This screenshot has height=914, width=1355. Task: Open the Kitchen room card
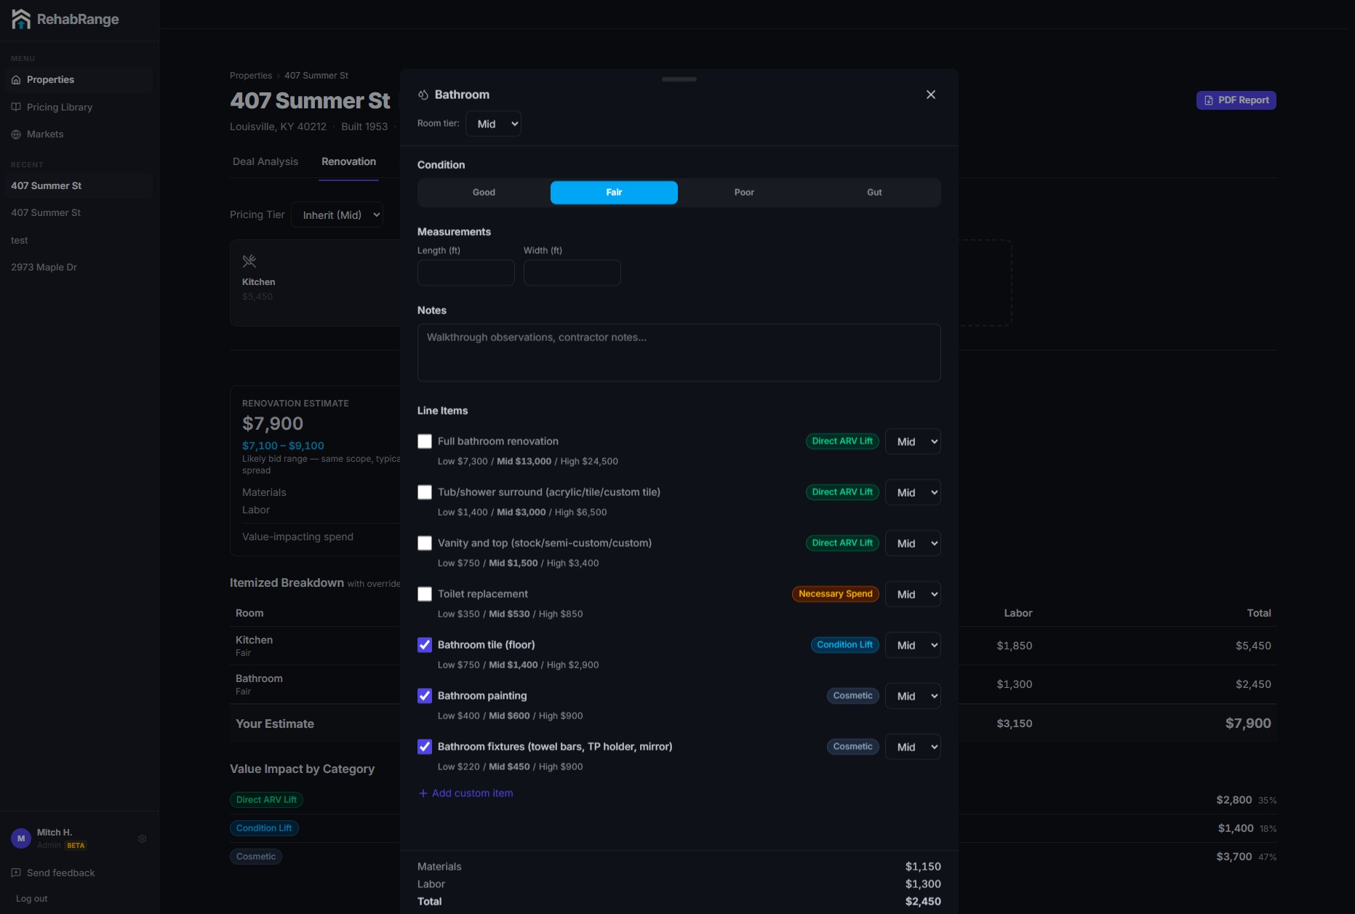[315, 283]
